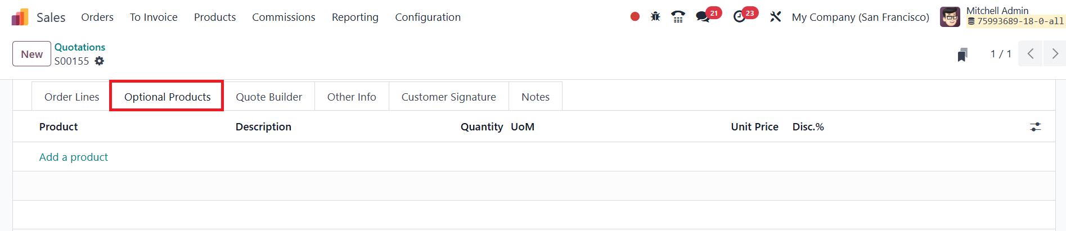Screen dimensions: 1066x231
Task: Switch to the Quote Builder tab
Action: point(269,97)
